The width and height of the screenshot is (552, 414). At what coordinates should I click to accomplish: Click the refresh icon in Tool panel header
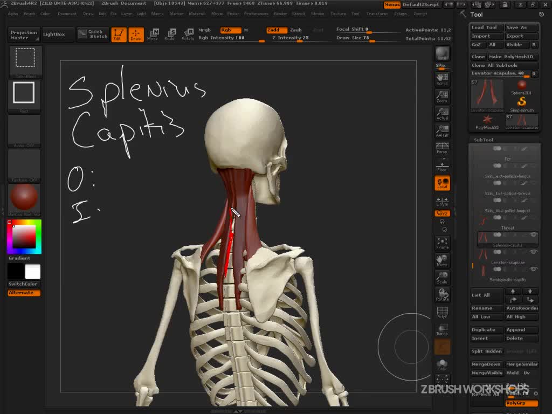coord(541,15)
